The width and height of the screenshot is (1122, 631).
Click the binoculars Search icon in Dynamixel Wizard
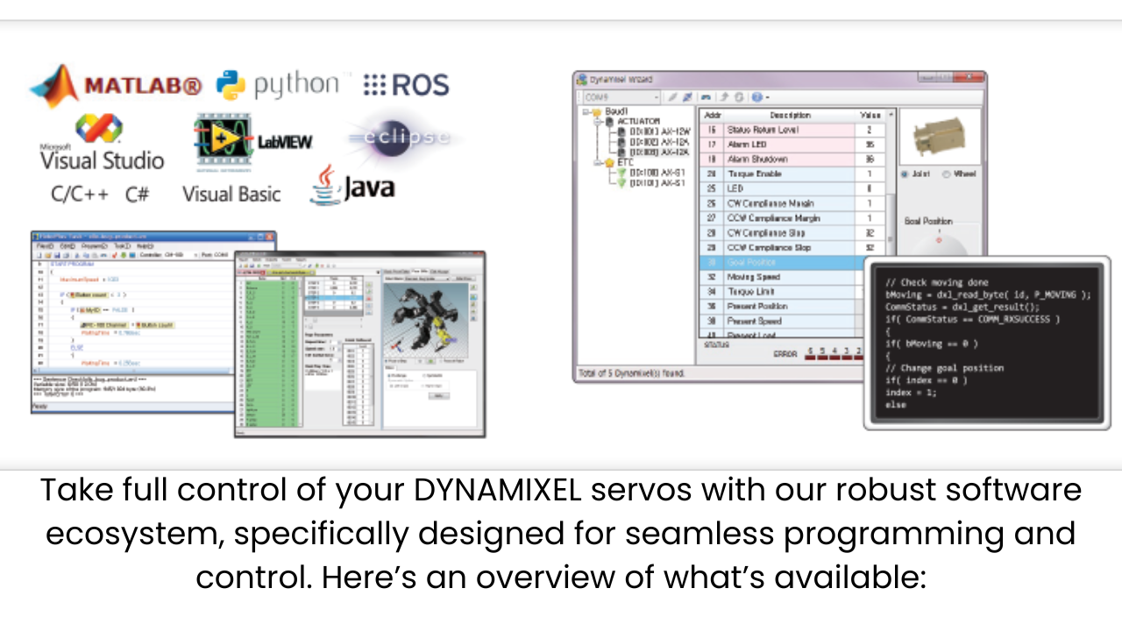[707, 97]
